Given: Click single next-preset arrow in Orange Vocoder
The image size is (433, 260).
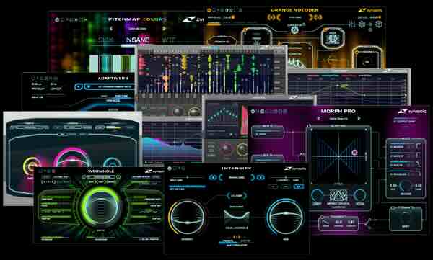Looking at the screenshot, I should pyautogui.click(x=311, y=17).
